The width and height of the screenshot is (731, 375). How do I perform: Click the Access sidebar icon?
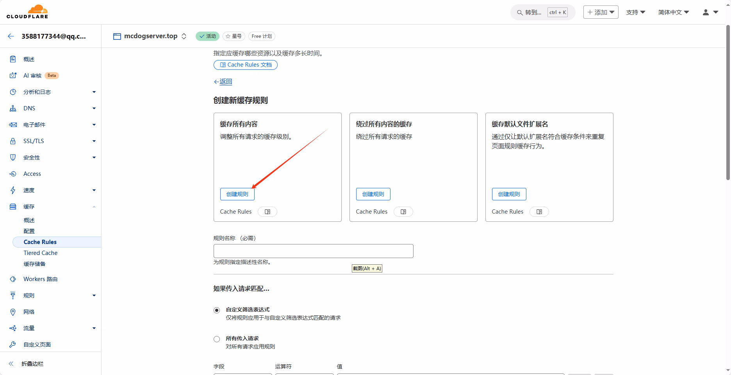click(x=13, y=174)
